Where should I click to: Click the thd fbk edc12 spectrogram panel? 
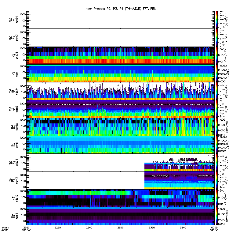click(x=120, y=127)
